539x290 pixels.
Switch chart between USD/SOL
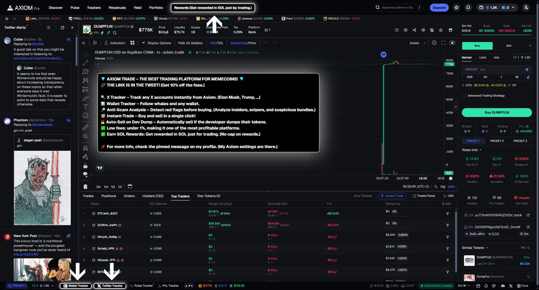coord(217,43)
